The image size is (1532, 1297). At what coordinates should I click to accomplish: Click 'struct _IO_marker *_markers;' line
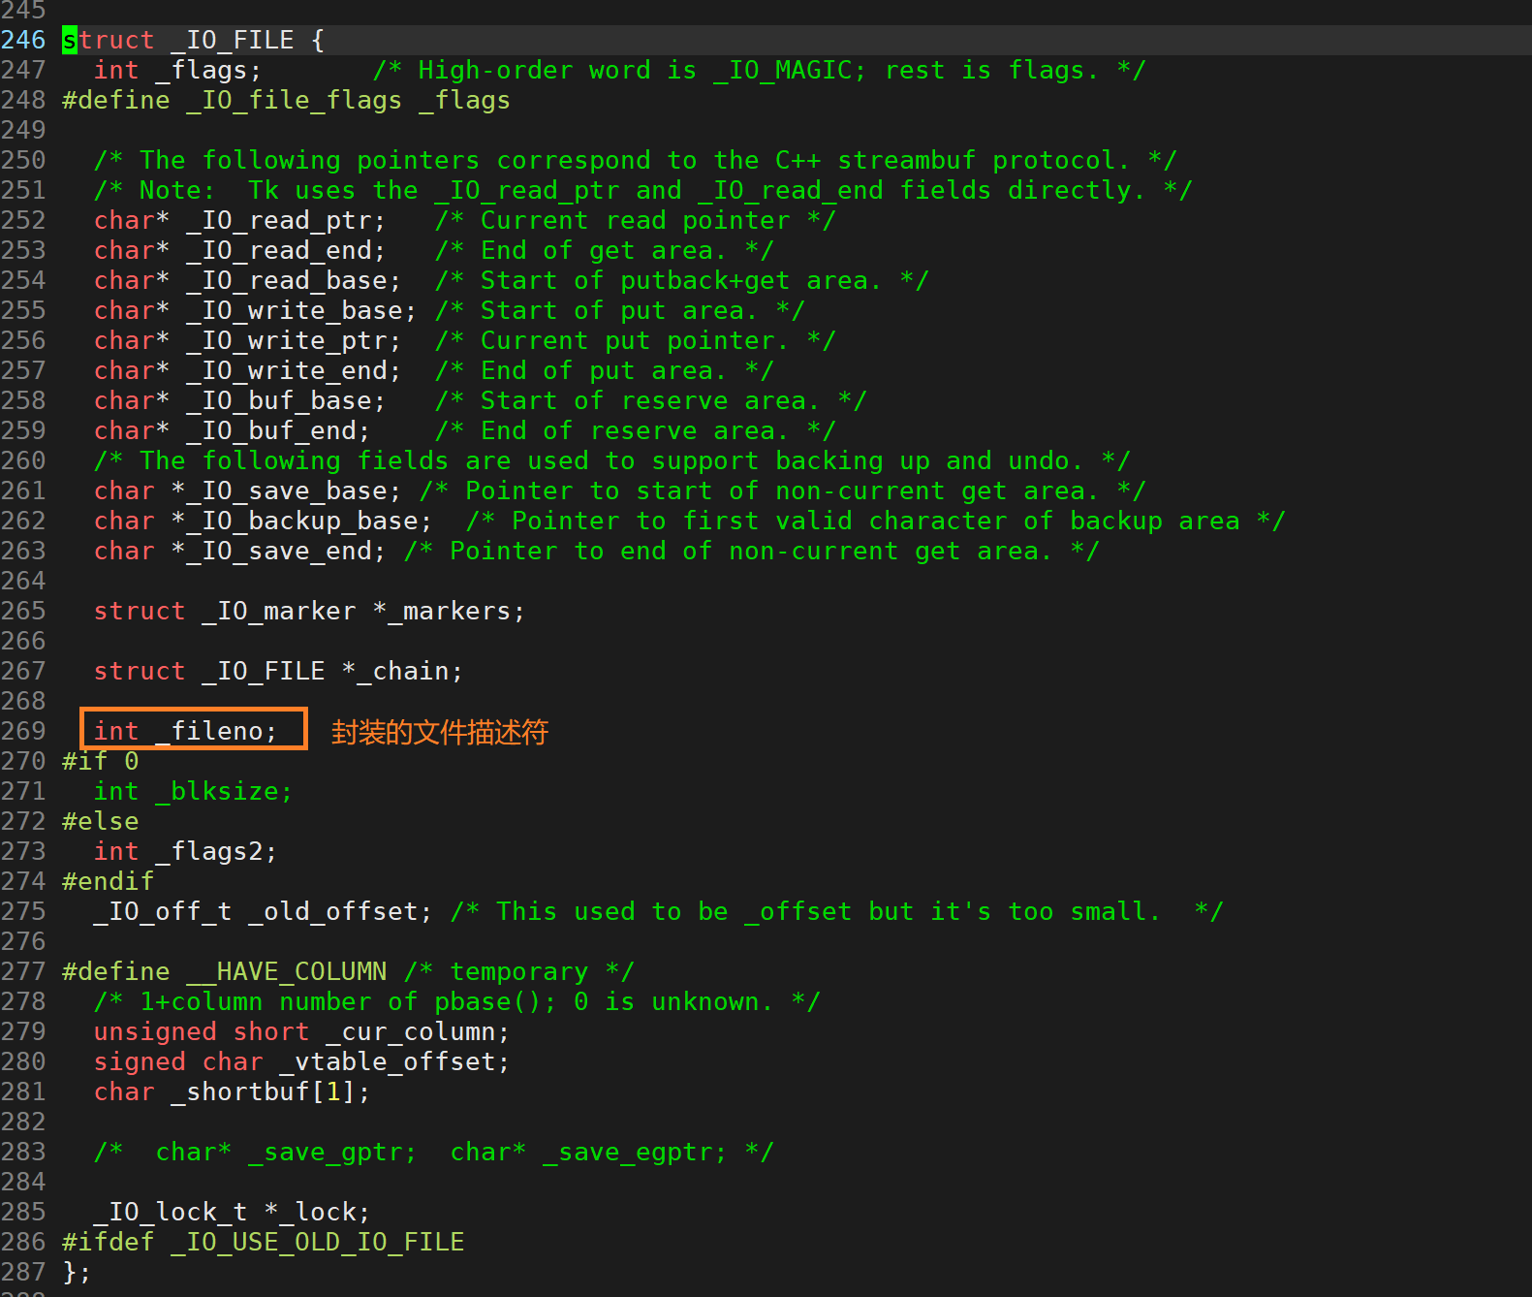pos(309,611)
